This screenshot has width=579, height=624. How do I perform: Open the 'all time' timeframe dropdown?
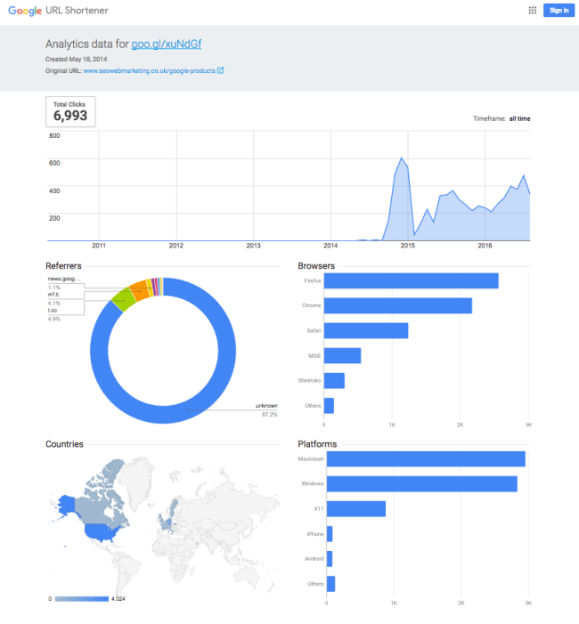tap(519, 118)
